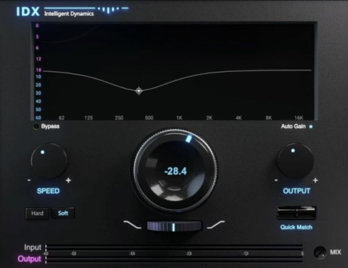Click the minus sign beside the OUTPUT knob
The height and width of the screenshot is (268, 348).
(x=277, y=180)
